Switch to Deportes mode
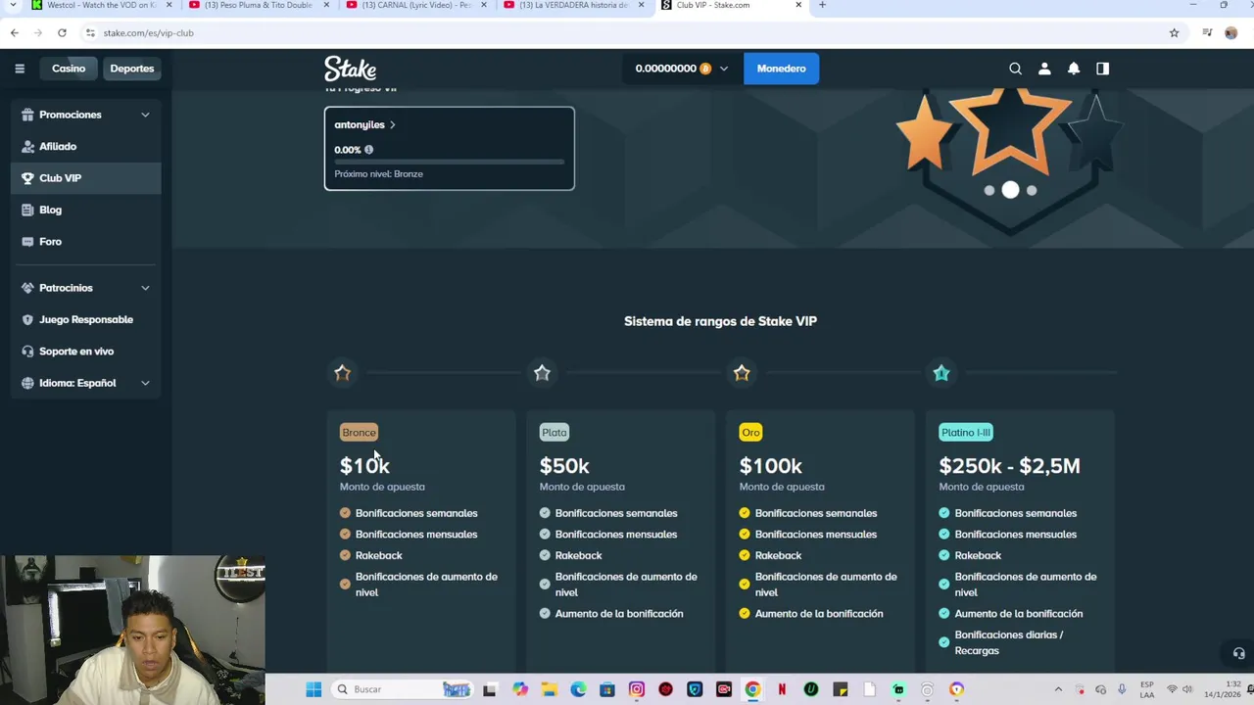1254x705 pixels. click(x=132, y=69)
